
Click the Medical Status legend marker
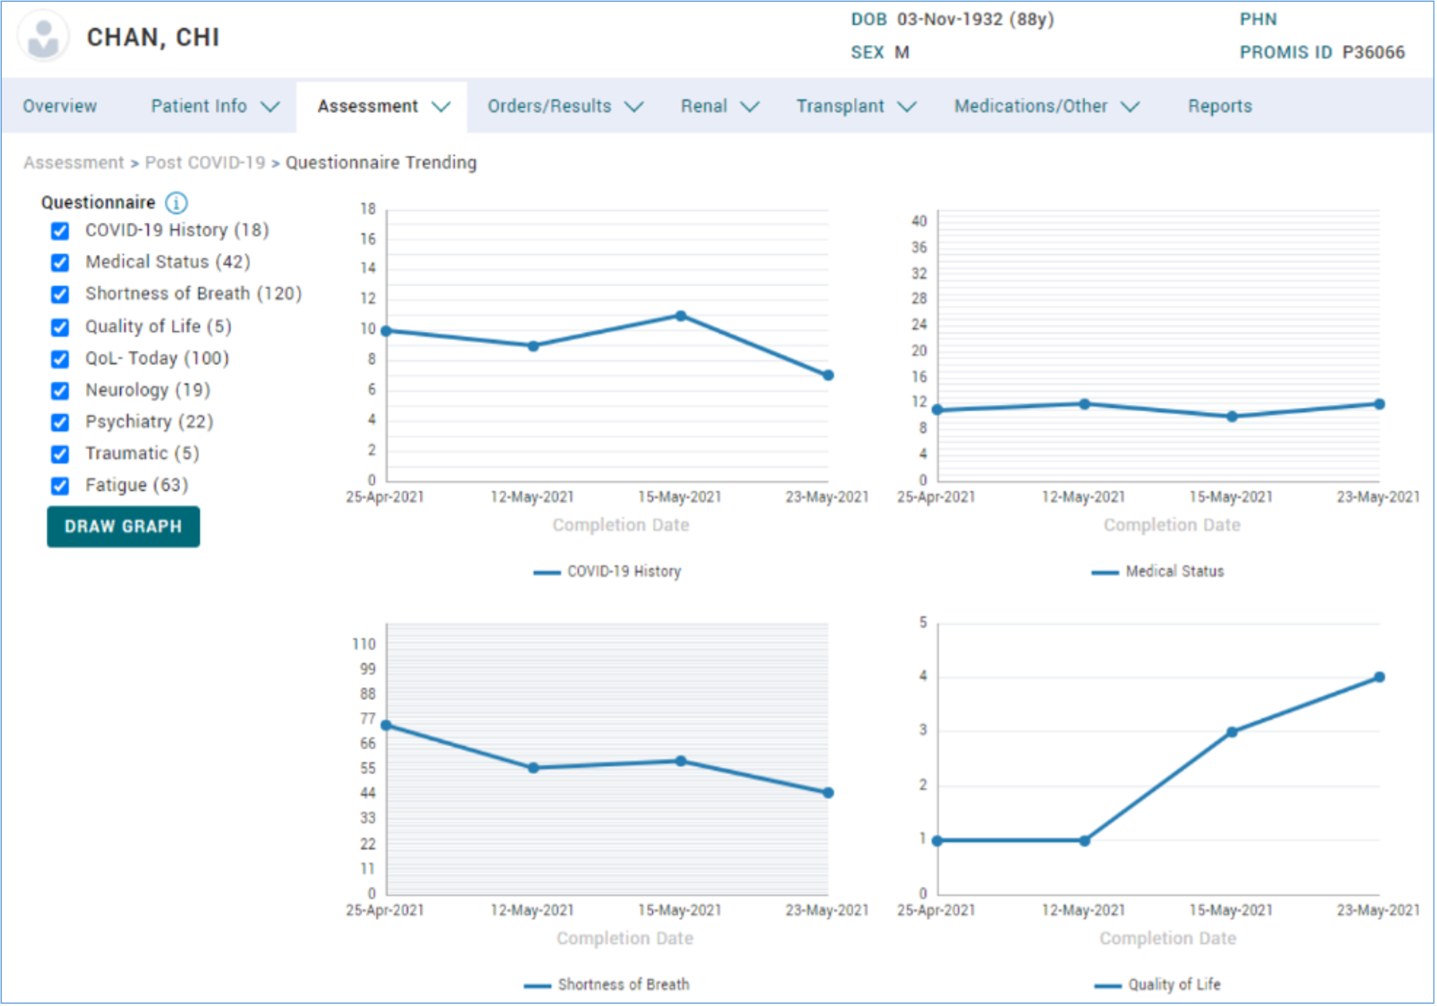1105,572
